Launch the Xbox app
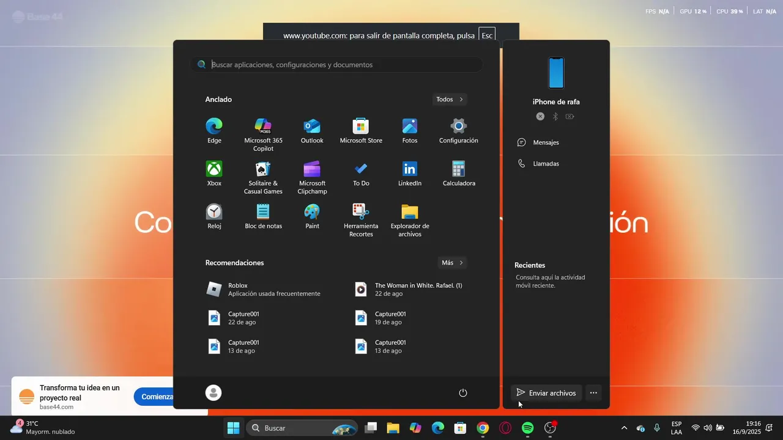Viewport: 783px width, 440px height. [x=214, y=174]
